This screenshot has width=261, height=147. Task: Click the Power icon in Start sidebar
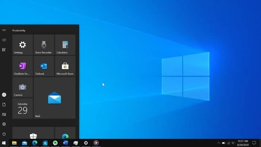pos(4,134)
